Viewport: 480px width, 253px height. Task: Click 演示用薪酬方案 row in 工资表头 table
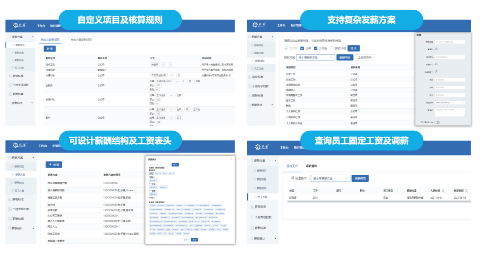click(x=96, y=190)
